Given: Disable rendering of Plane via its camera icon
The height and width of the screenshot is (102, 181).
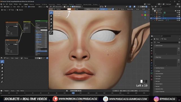Looking at the screenshot, I should [x=179, y=18].
